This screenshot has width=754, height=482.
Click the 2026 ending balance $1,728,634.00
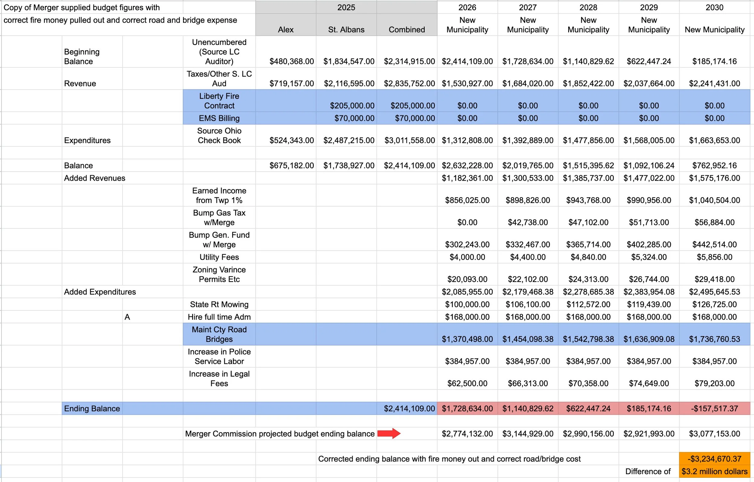click(x=467, y=408)
